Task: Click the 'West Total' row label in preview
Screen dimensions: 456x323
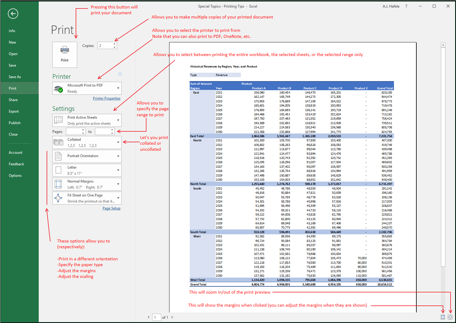Action: point(198,280)
